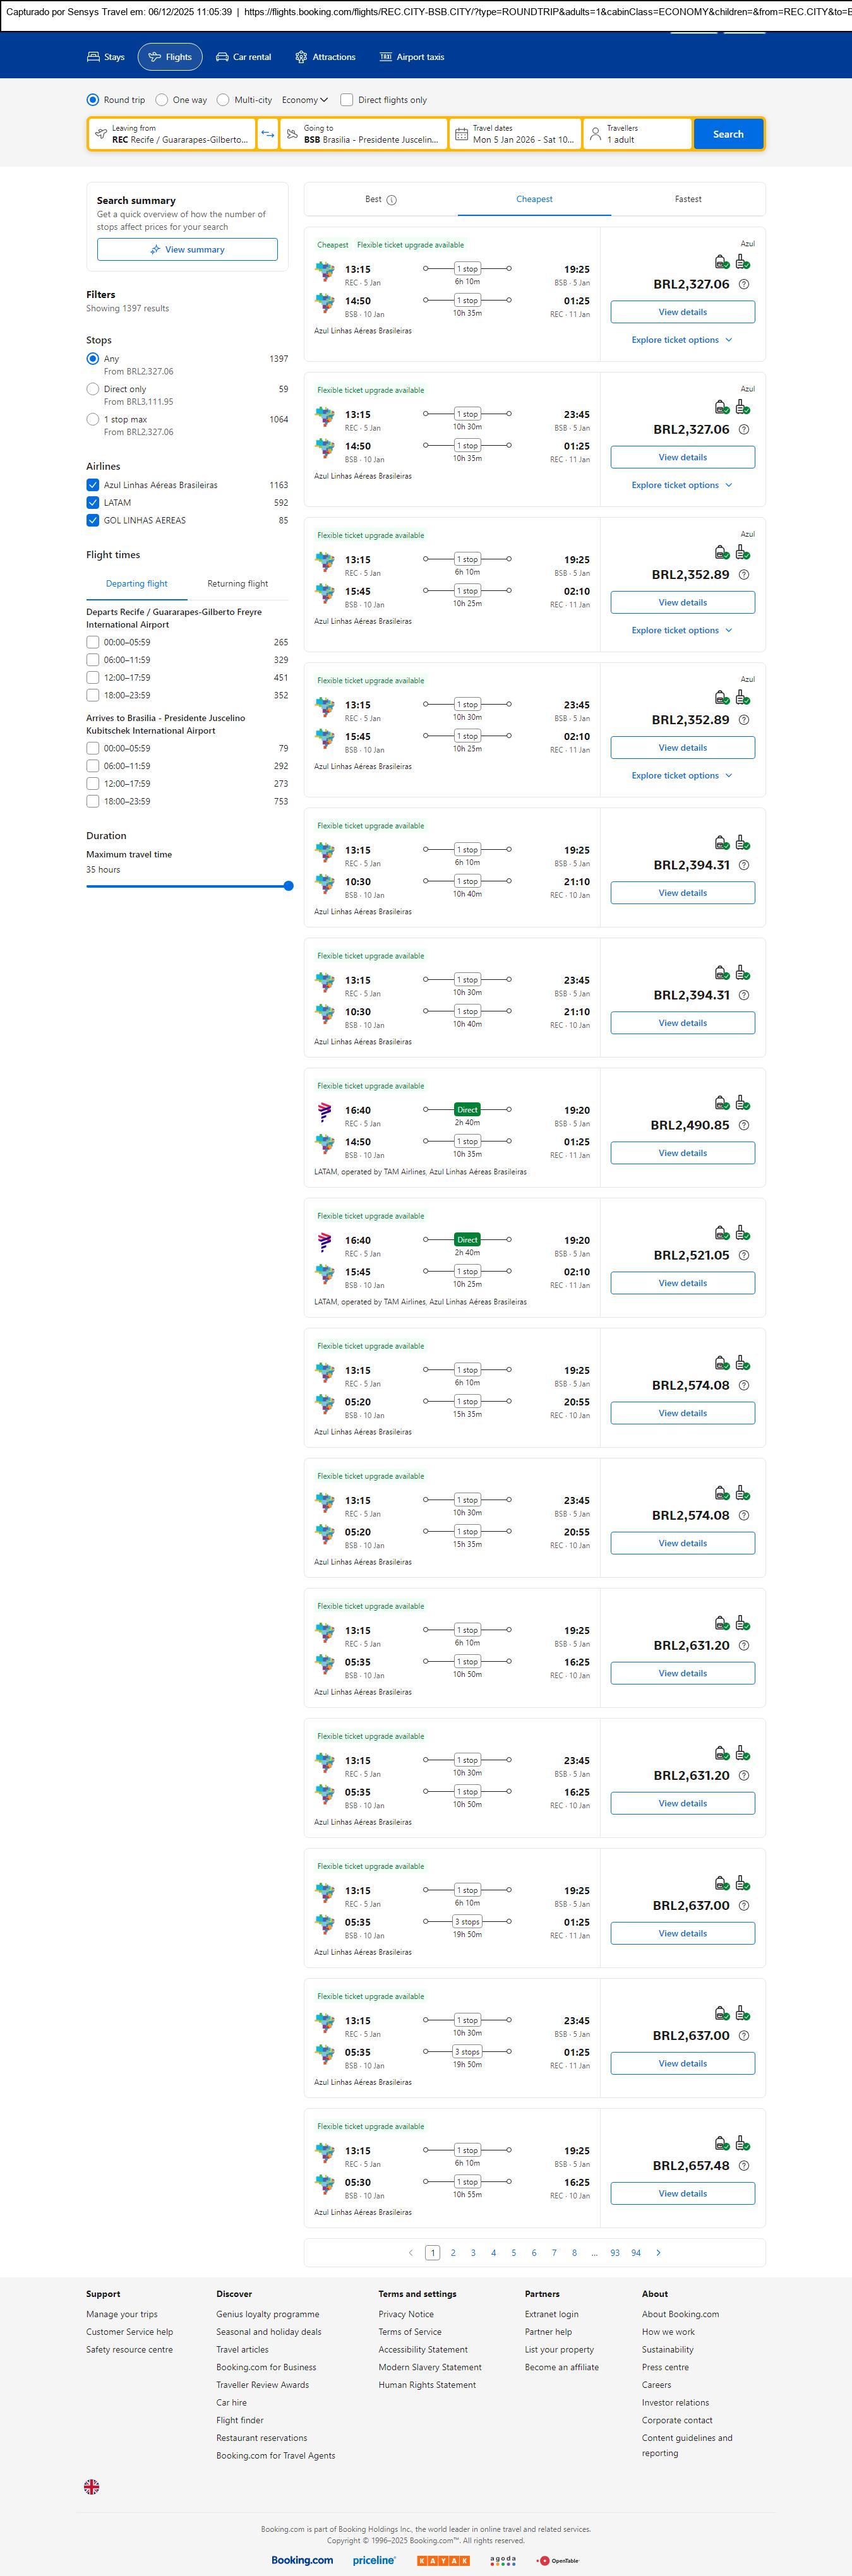Click the next page arrow in pagination
Screen dimensions: 852x2576
pyautogui.click(x=658, y=2252)
